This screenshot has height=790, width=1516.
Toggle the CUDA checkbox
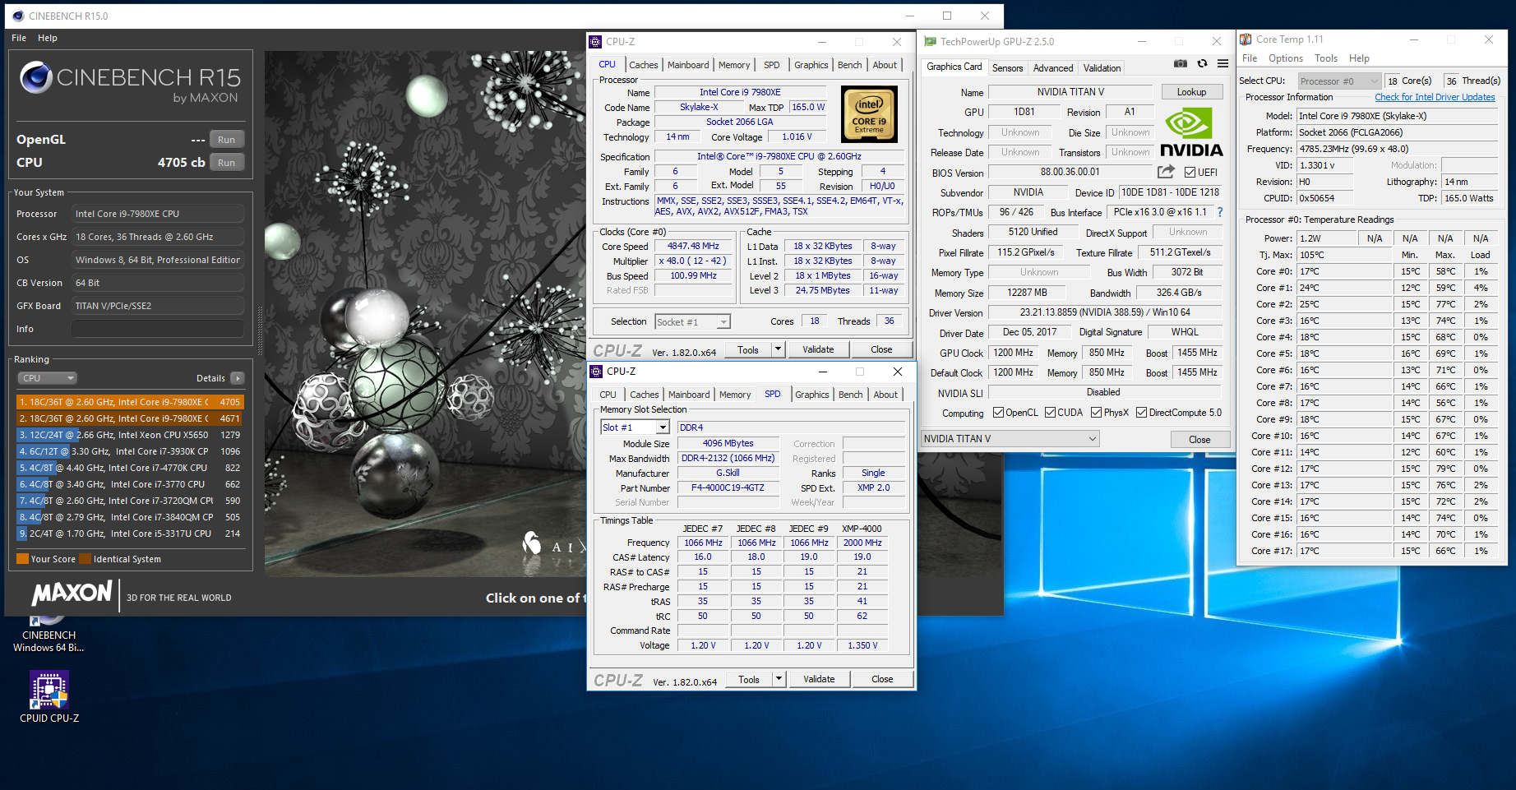tap(1050, 413)
